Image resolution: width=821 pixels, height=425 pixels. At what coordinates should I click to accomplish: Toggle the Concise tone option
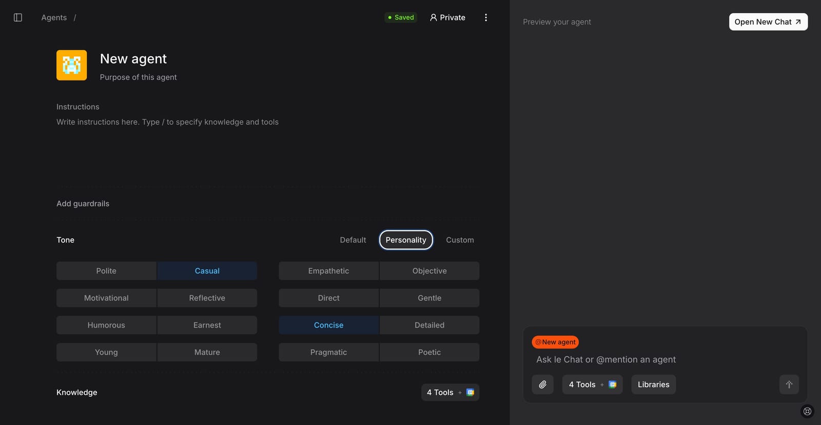tap(328, 325)
